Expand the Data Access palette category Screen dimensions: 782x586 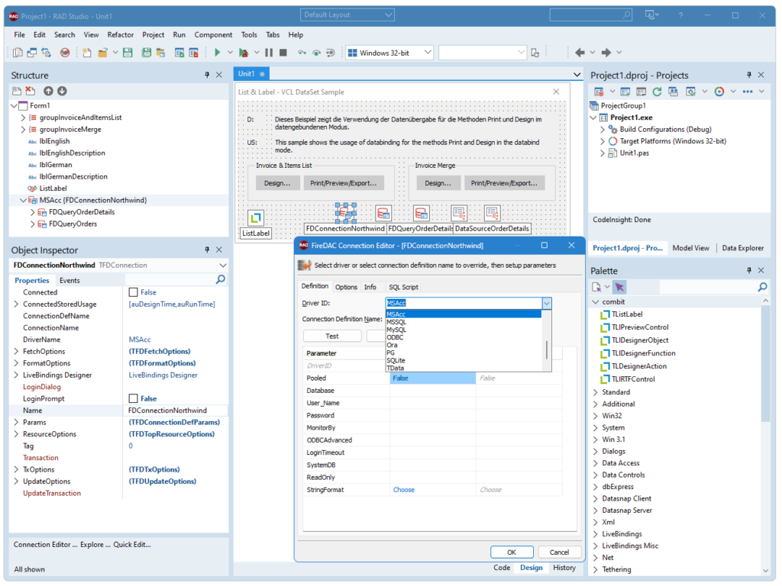(x=596, y=463)
